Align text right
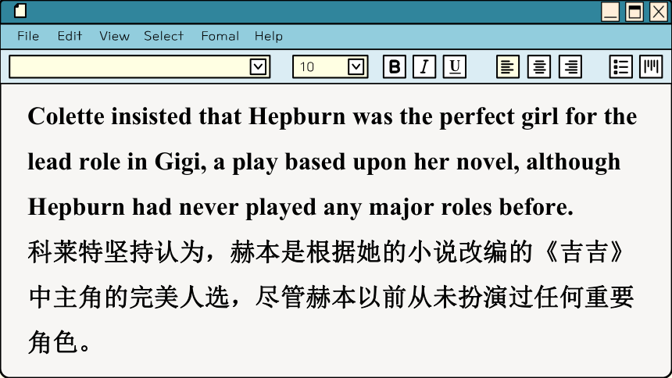 [x=570, y=66]
